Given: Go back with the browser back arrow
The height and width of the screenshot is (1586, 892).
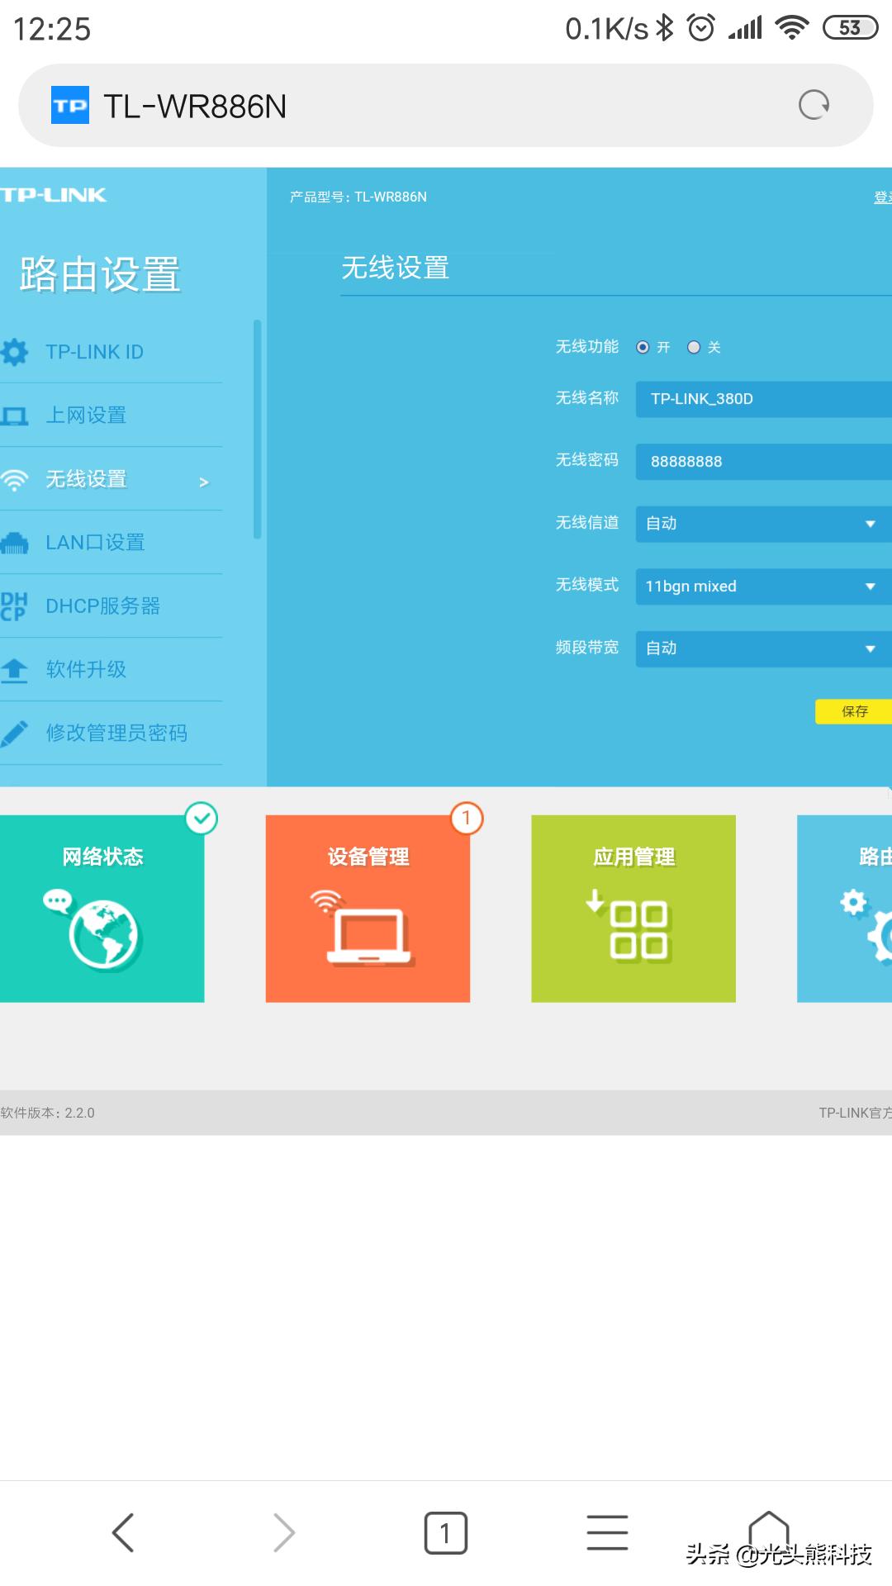Looking at the screenshot, I should pyautogui.click(x=123, y=1533).
